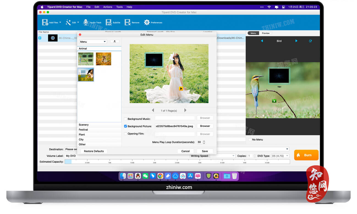Click the Wi-Fi icon in the menu bar

(x=269, y=7)
